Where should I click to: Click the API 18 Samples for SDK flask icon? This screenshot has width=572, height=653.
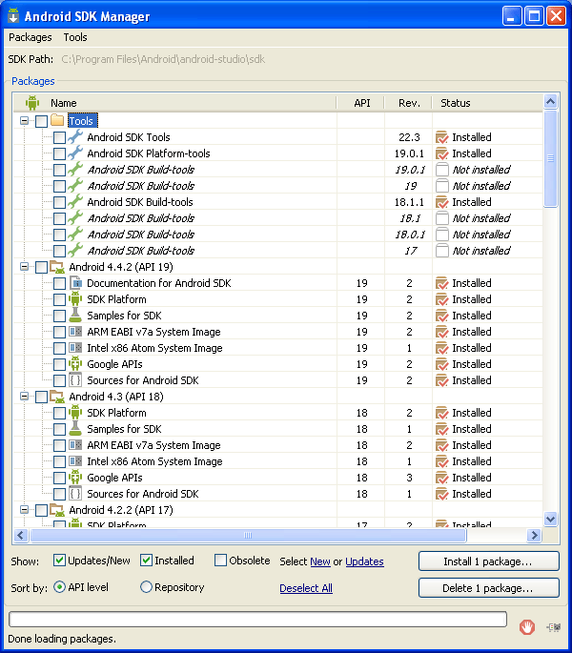point(75,429)
